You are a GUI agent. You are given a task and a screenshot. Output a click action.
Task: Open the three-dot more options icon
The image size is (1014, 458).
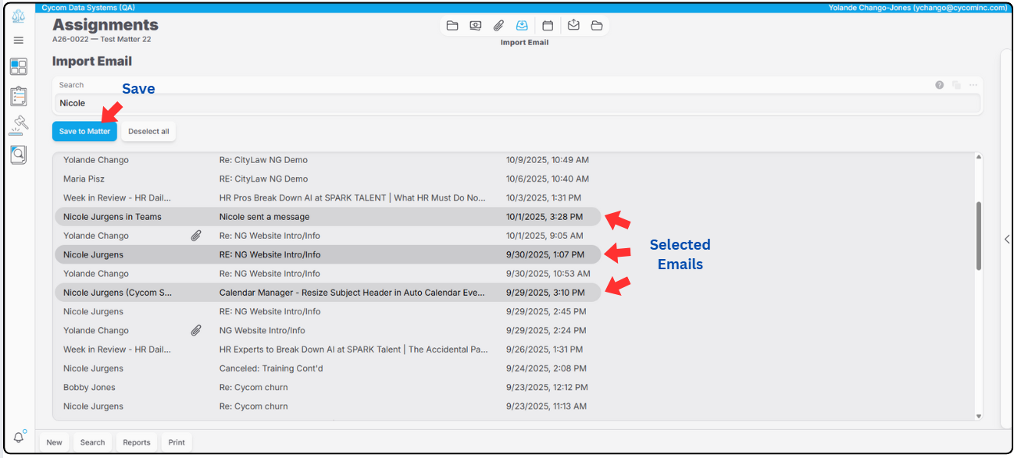(x=973, y=85)
